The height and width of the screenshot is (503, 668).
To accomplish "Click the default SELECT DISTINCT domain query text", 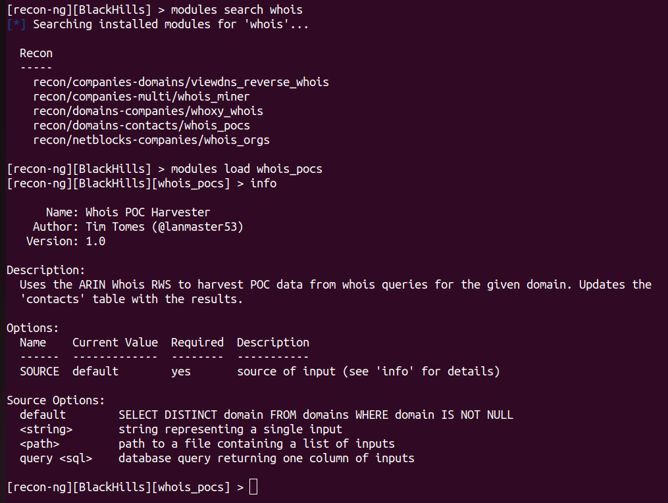I will [x=316, y=415].
